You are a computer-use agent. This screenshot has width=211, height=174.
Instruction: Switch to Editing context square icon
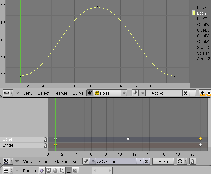69,171
